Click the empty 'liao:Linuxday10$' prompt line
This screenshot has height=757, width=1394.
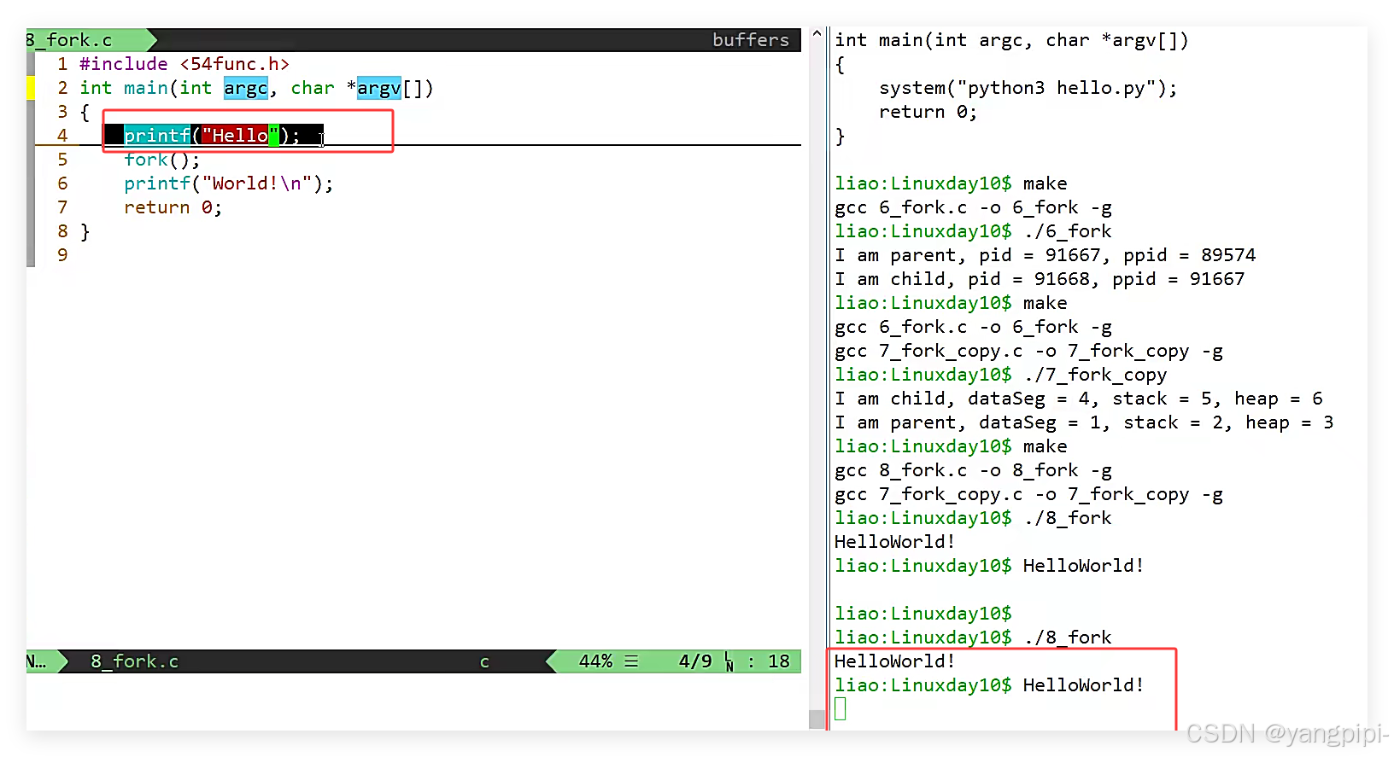coord(923,614)
